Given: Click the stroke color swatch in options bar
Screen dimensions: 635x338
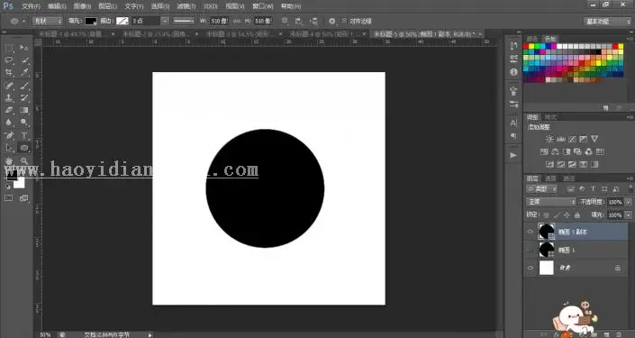Looking at the screenshot, I should [122, 21].
